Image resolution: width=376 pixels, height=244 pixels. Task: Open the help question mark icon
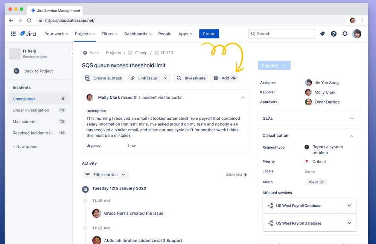tap(333, 34)
